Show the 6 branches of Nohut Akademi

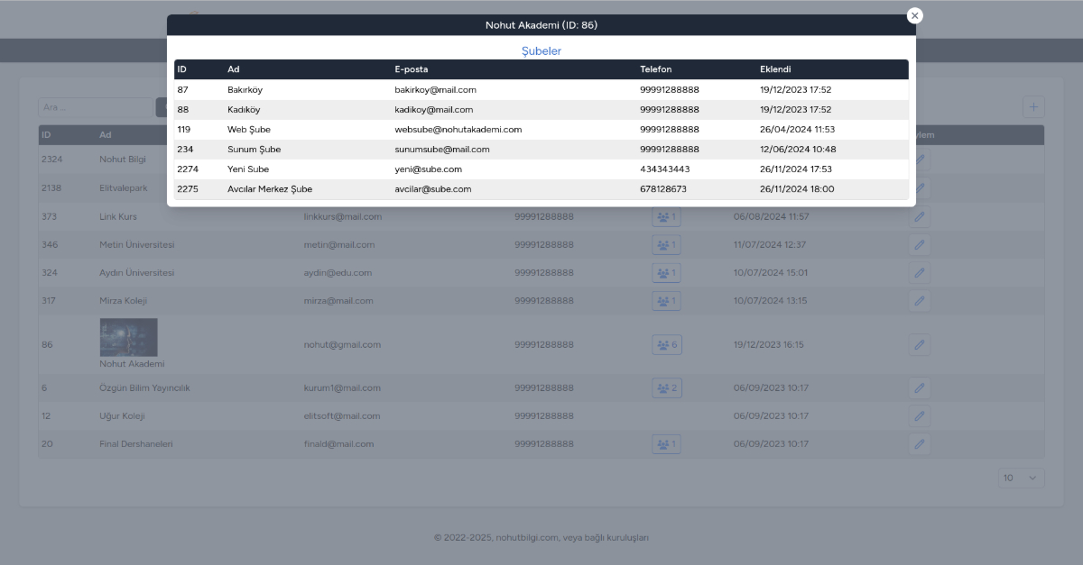pyautogui.click(x=667, y=344)
